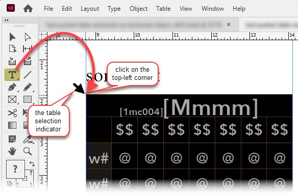This screenshot has height=196, width=298.
Task: Open the Table menu
Action: click(x=163, y=9)
